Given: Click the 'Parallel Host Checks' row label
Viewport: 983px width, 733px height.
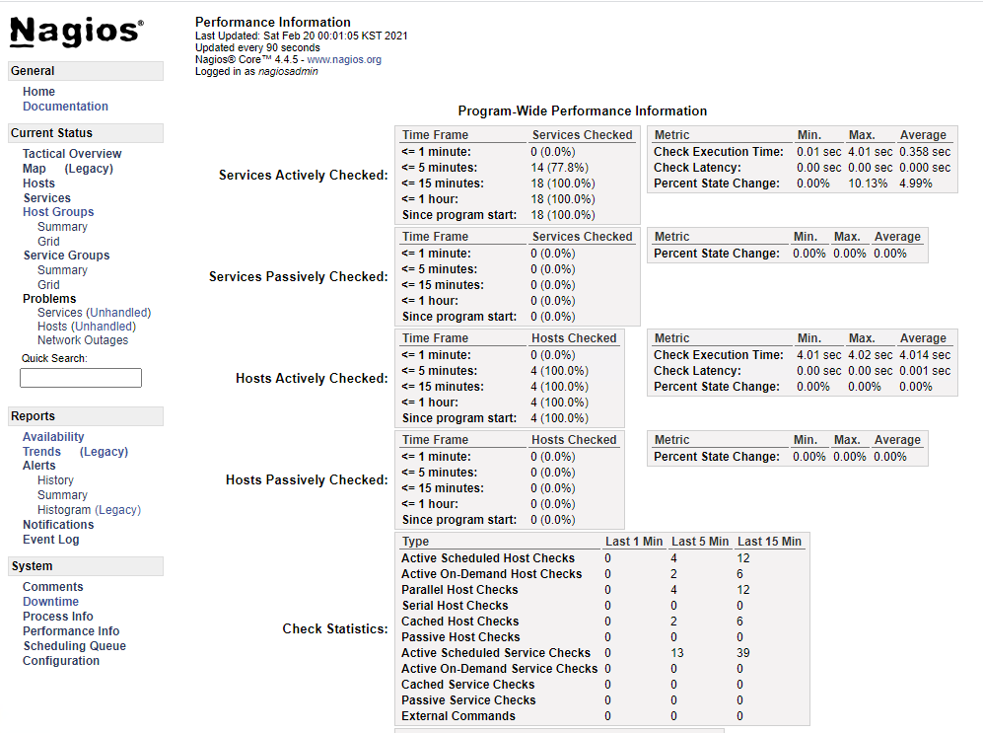Looking at the screenshot, I should click(x=459, y=590).
